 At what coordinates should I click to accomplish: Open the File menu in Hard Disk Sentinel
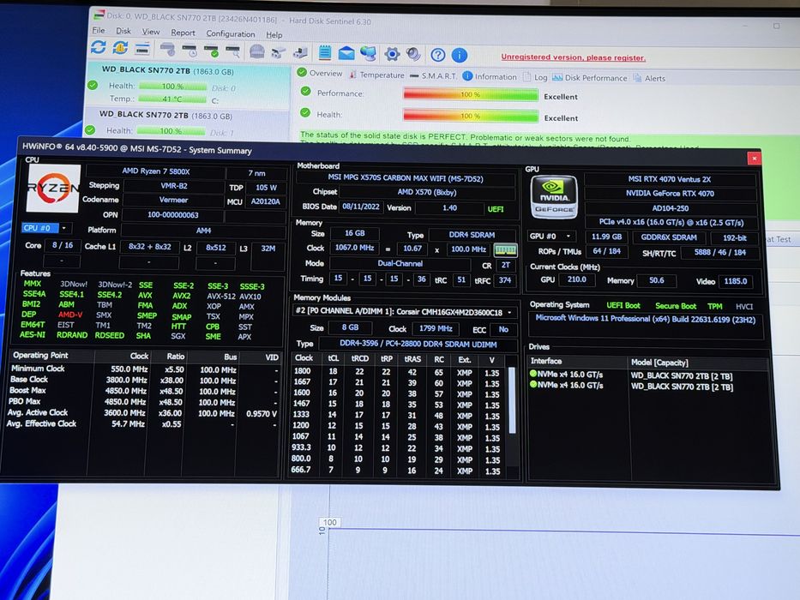[99, 31]
